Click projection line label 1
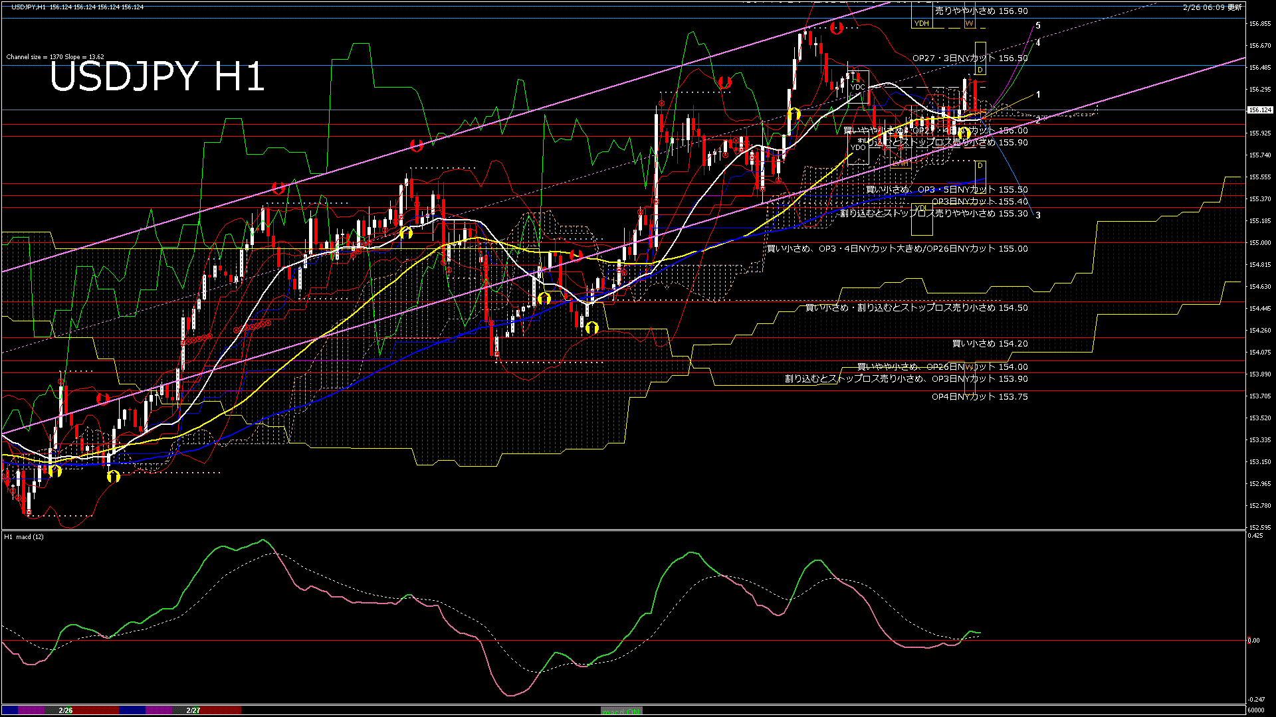The height and width of the screenshot is (717, 1276). click(x=1038, y=95)
